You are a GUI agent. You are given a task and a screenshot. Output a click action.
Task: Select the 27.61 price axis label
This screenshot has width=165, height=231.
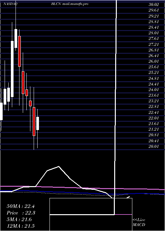[153, 39]
